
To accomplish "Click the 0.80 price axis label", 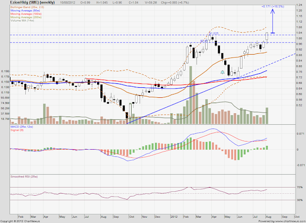I will [299, 66].
